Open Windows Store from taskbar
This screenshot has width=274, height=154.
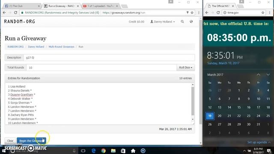coord(123,151)
